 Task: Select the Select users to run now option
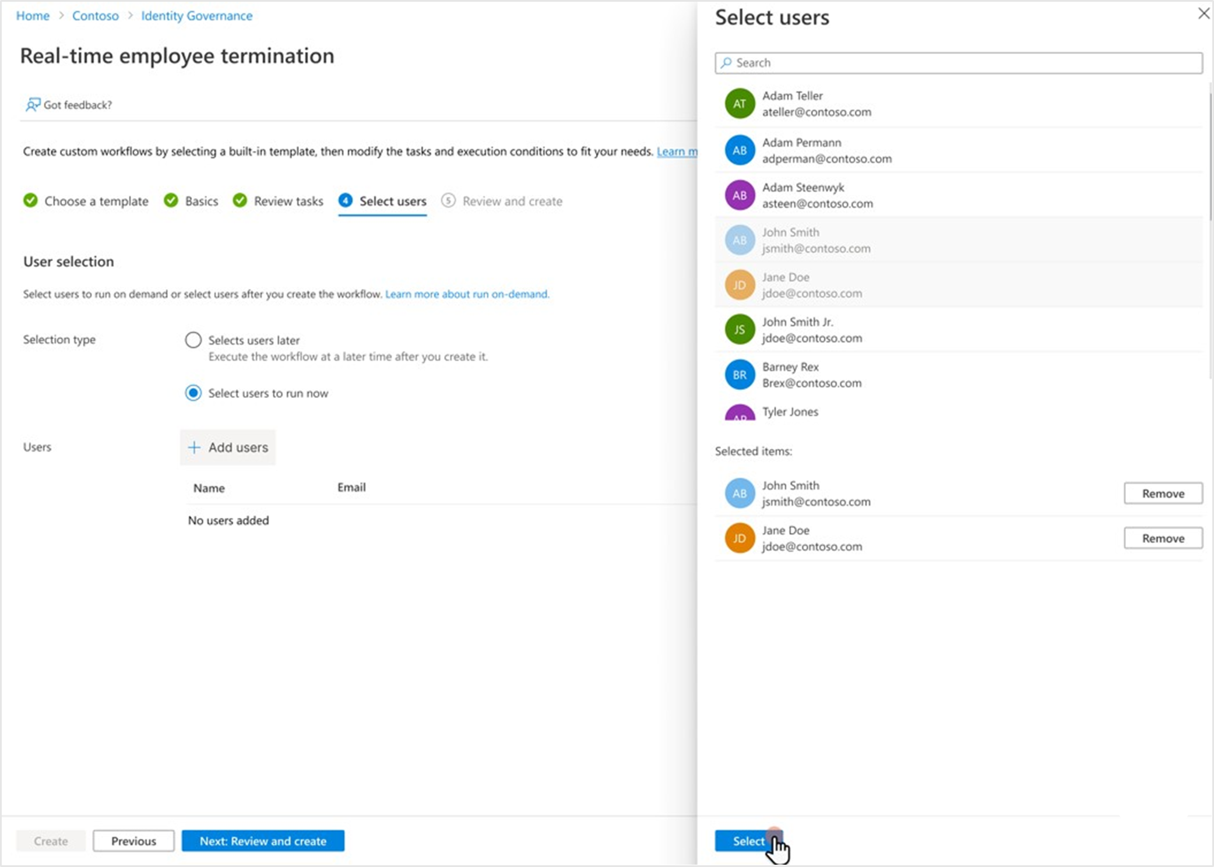click(x=193, y=393)
